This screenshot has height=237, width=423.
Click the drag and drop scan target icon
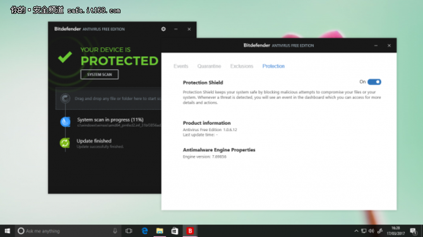click(65, 98)
